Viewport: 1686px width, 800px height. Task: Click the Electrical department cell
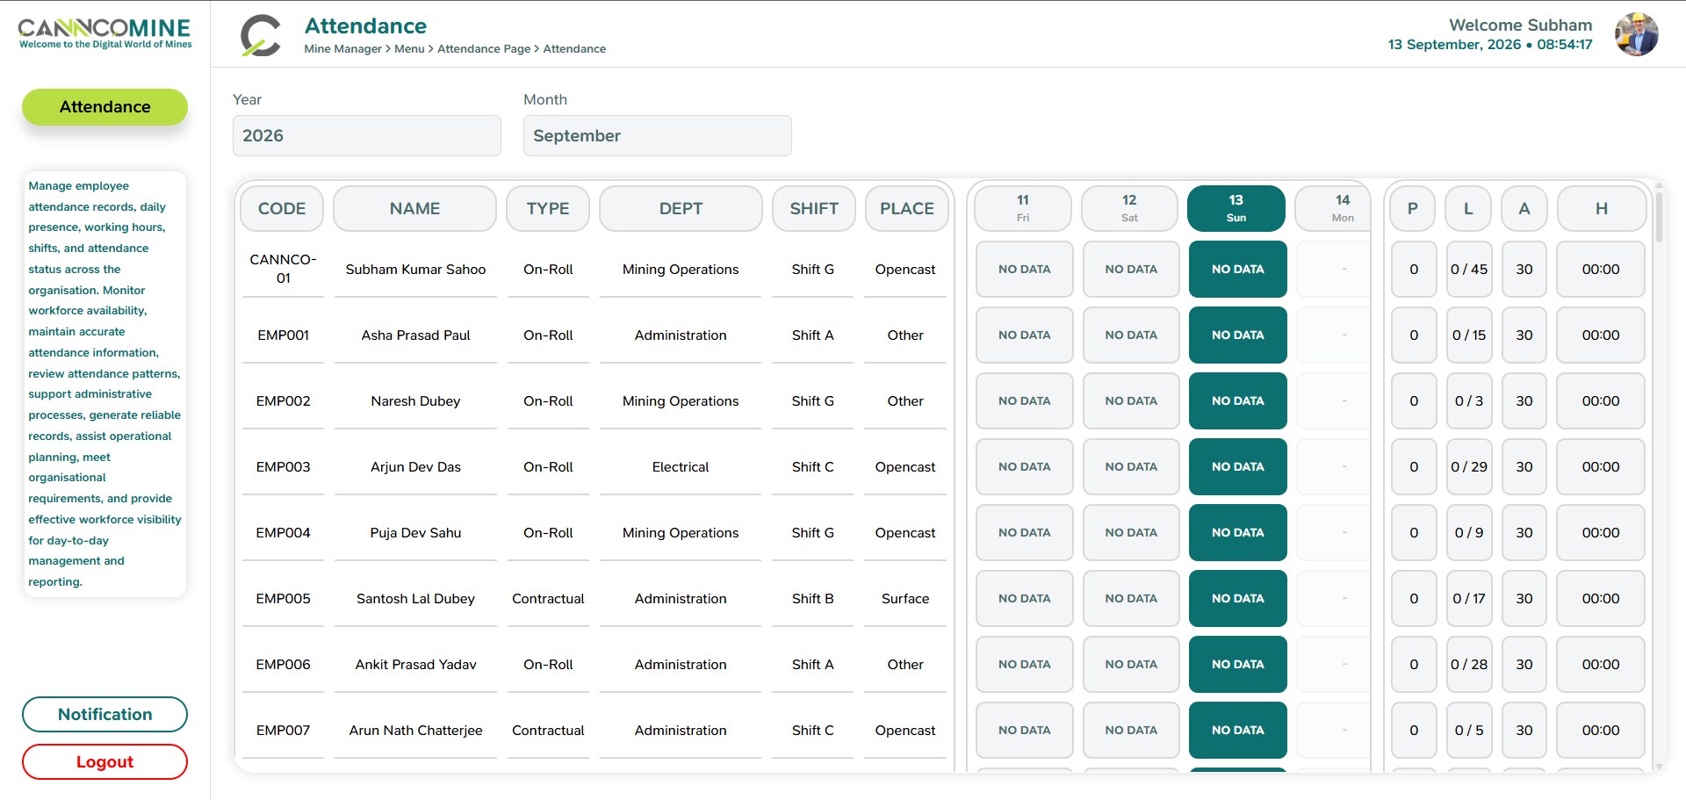[681, 467]
